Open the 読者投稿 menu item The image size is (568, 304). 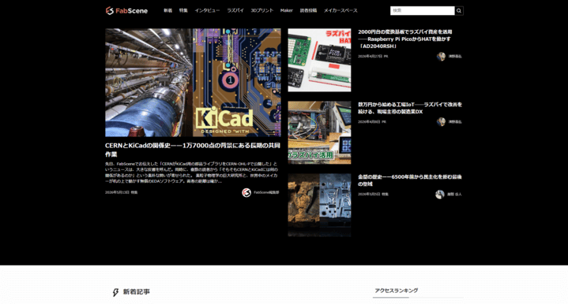pos(308,10)
